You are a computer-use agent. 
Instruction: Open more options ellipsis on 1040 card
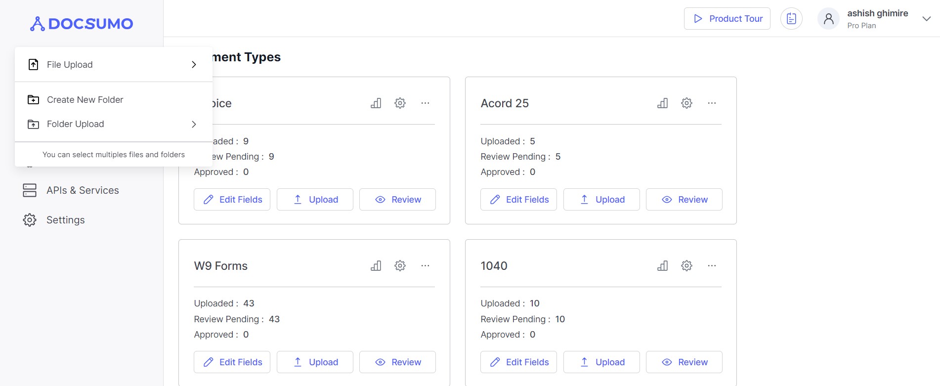pyautogui.click(x=712, y=266)
